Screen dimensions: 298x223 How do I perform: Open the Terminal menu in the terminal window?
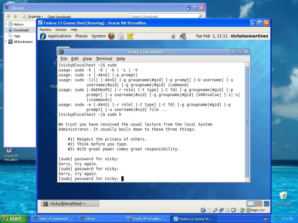click(x=104, y=59)
